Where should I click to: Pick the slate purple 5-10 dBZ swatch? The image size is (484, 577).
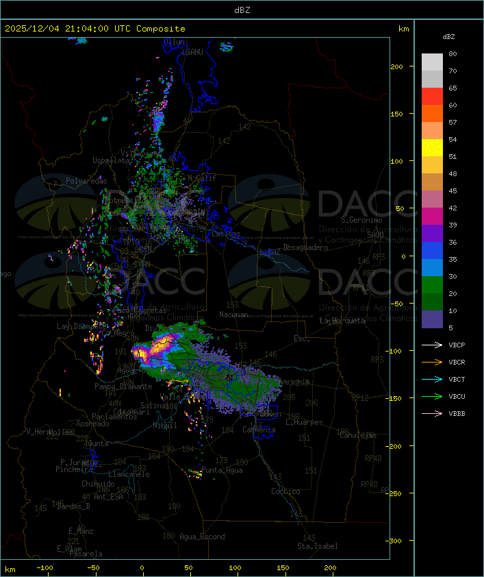tap(432, 319)
